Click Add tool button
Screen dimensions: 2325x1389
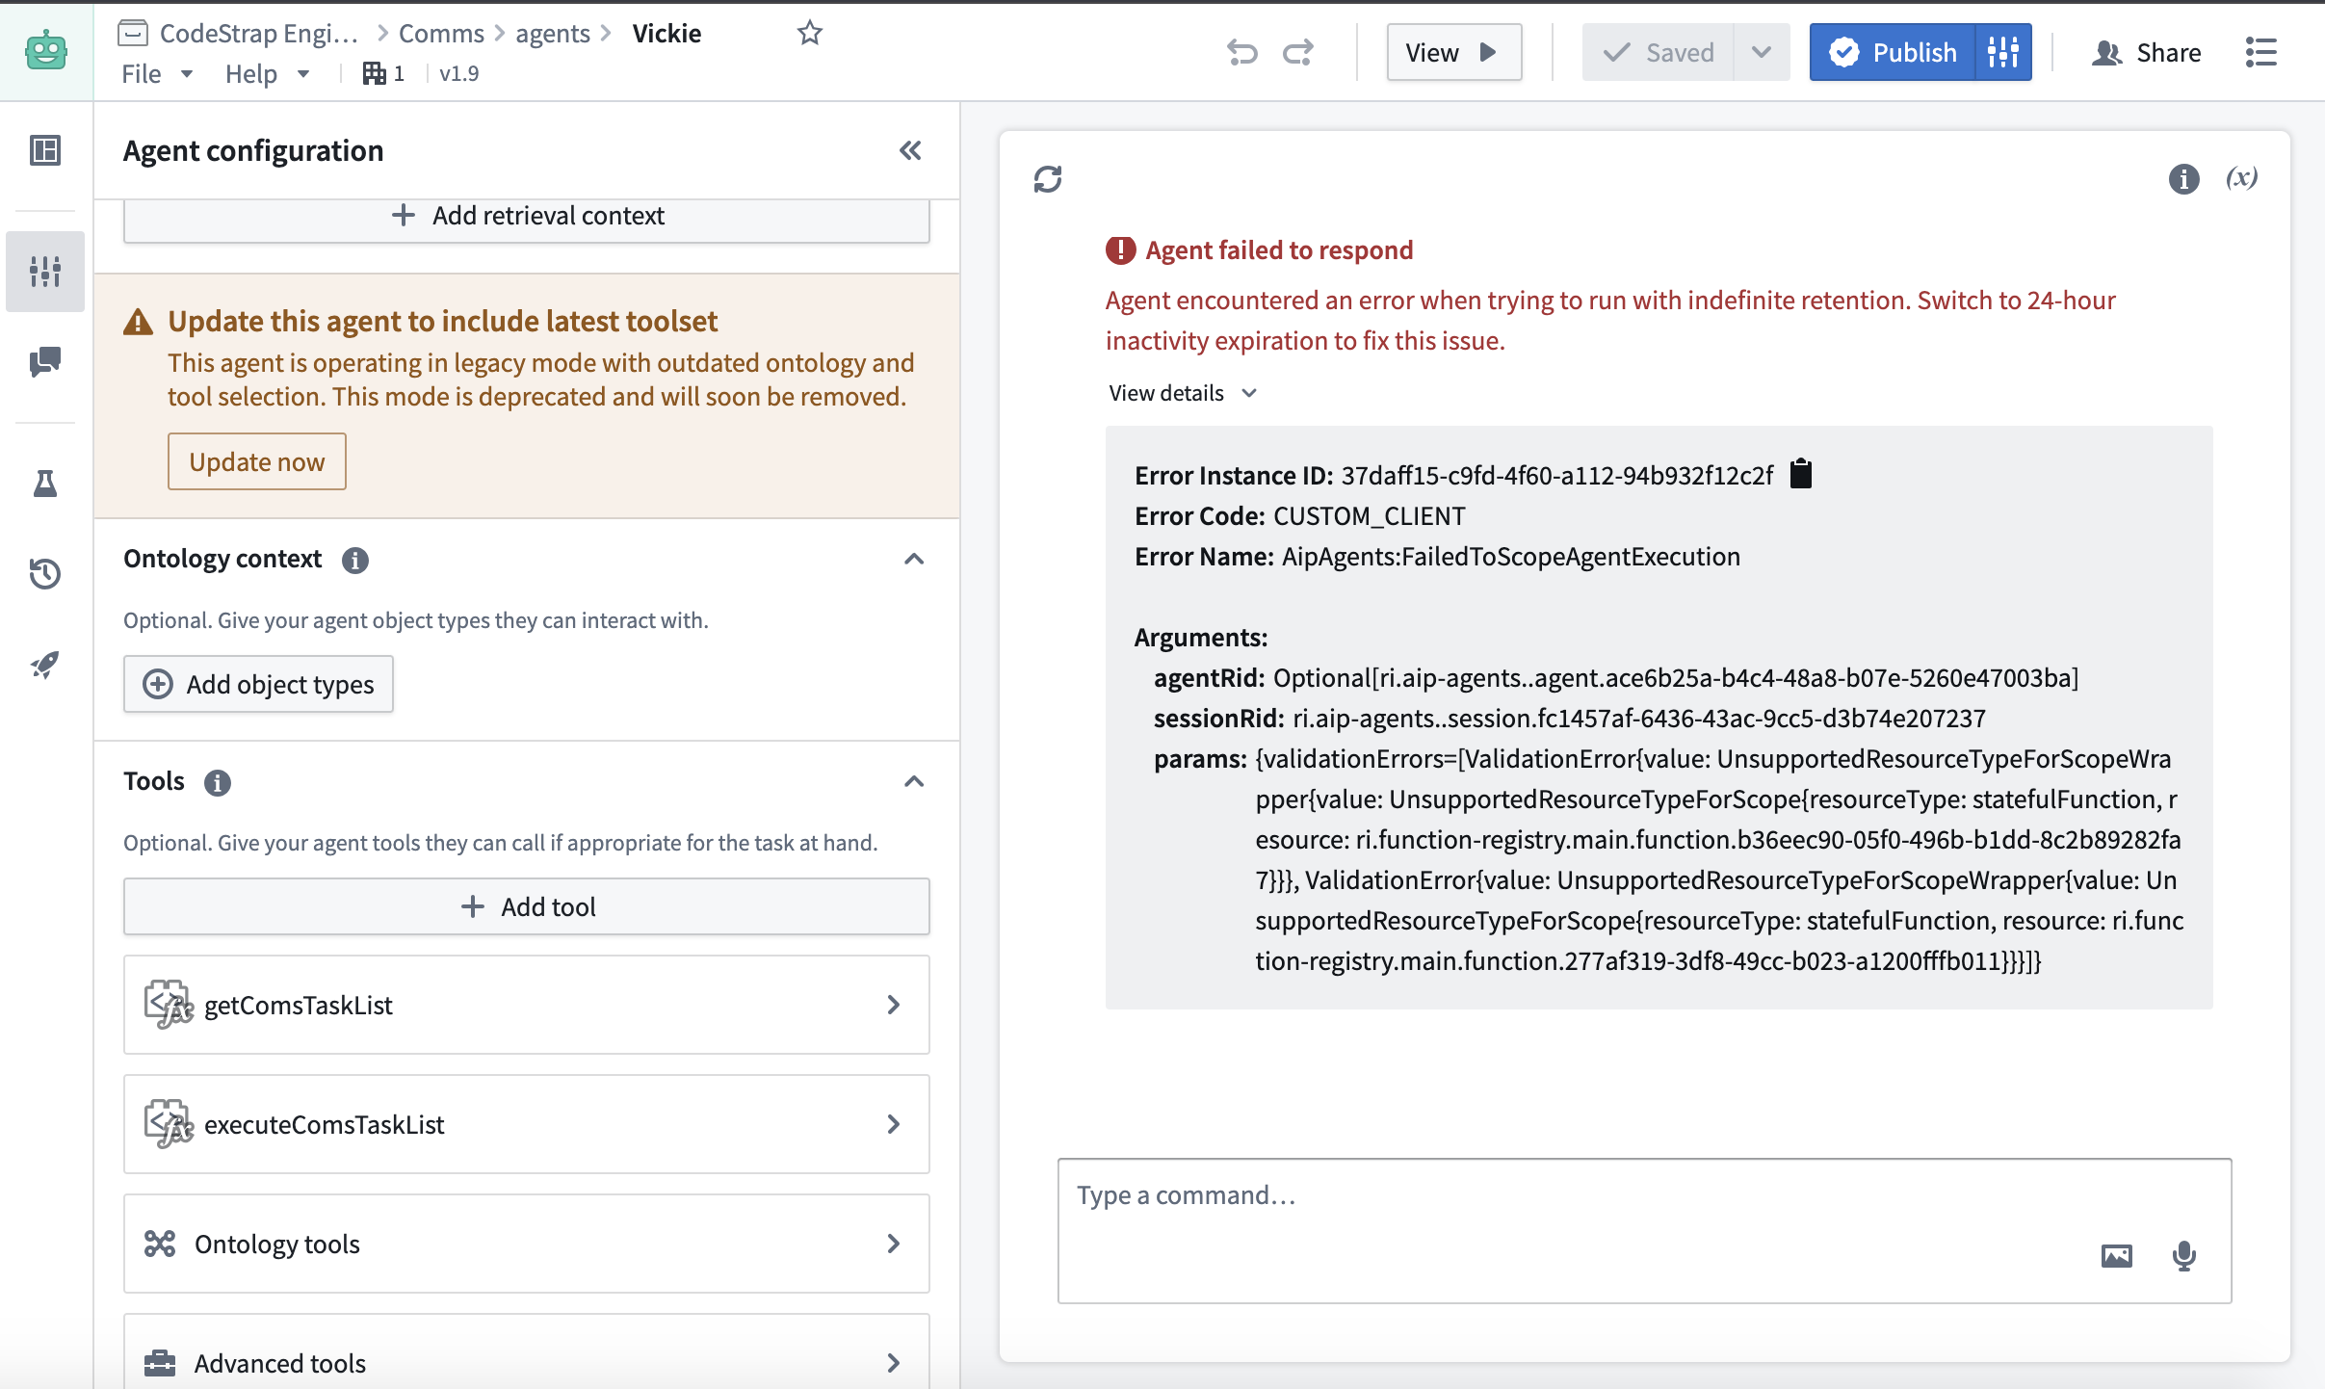[526, 906]
